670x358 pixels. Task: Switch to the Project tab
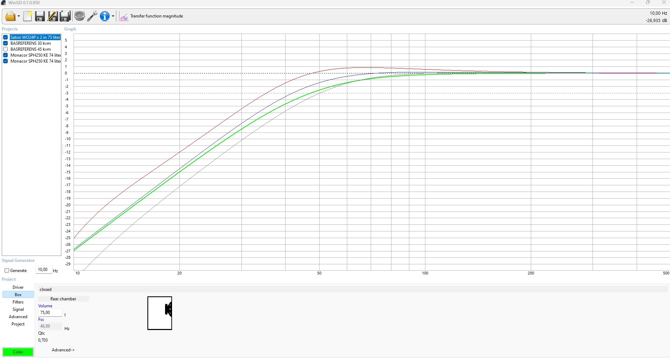[x=18, y=324]
